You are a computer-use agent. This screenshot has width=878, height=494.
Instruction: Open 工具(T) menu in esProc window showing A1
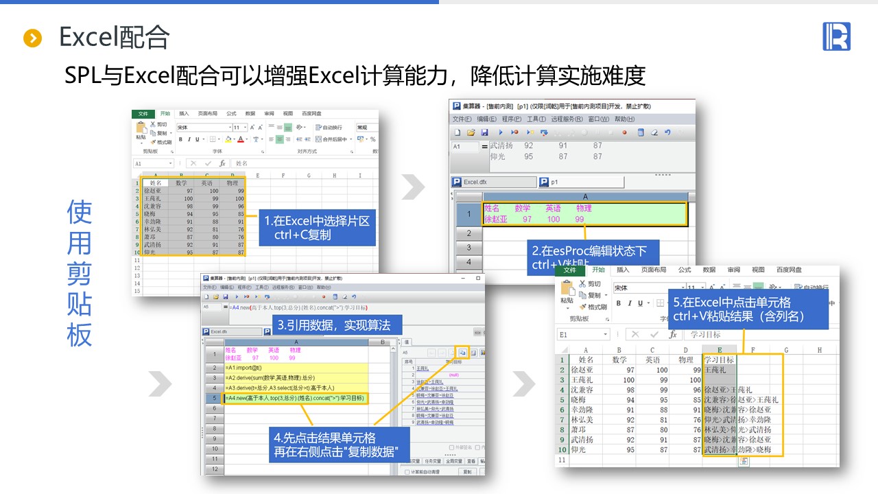(536, 119)
